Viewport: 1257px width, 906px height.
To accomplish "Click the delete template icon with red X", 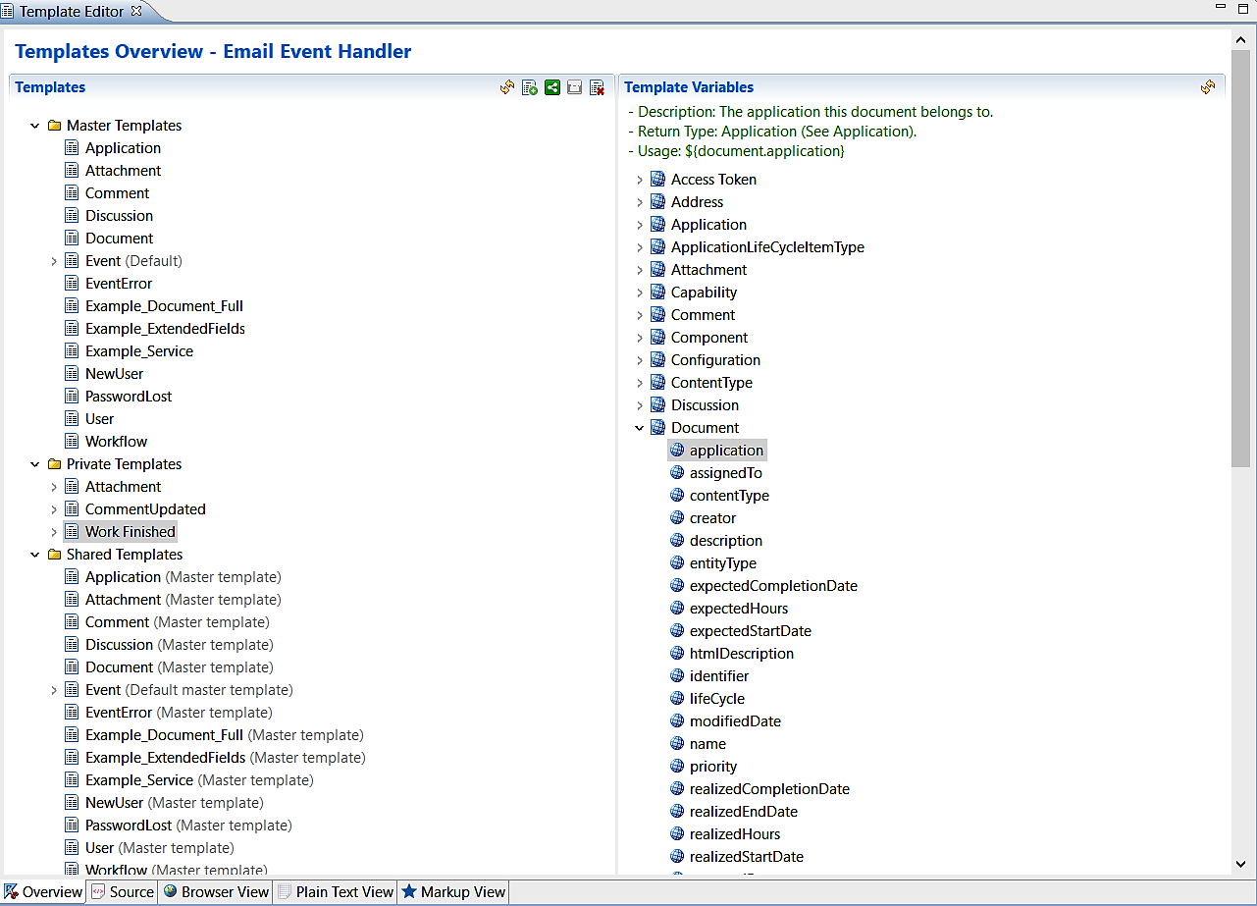I will (x=597, y=87).
